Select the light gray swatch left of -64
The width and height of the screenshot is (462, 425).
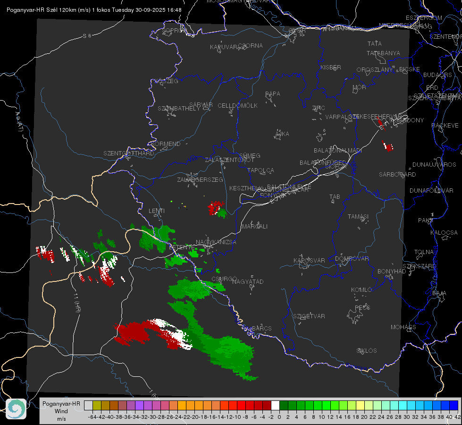tap(88, 405)
